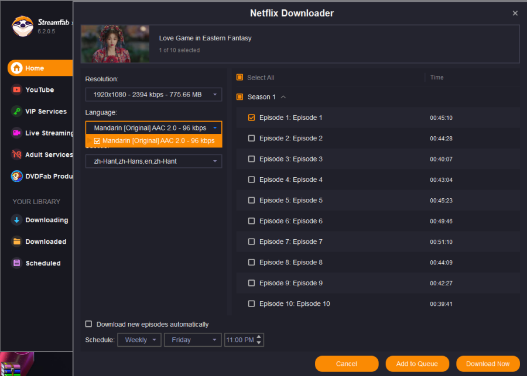
Task: Click the Scheduled calendar icon
Action: point(16,263)
